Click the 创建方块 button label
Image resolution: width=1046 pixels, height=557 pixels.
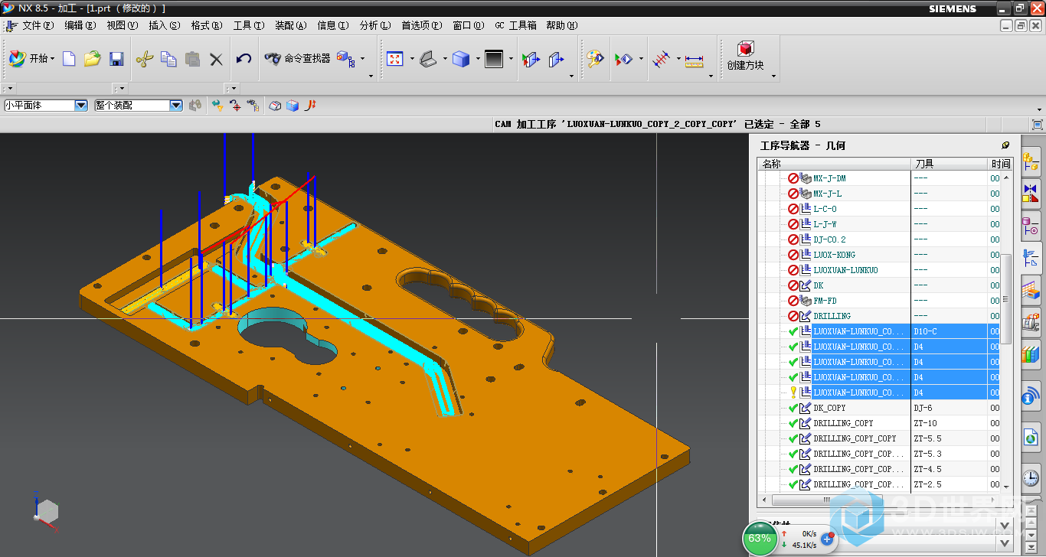tap(746, 66)
